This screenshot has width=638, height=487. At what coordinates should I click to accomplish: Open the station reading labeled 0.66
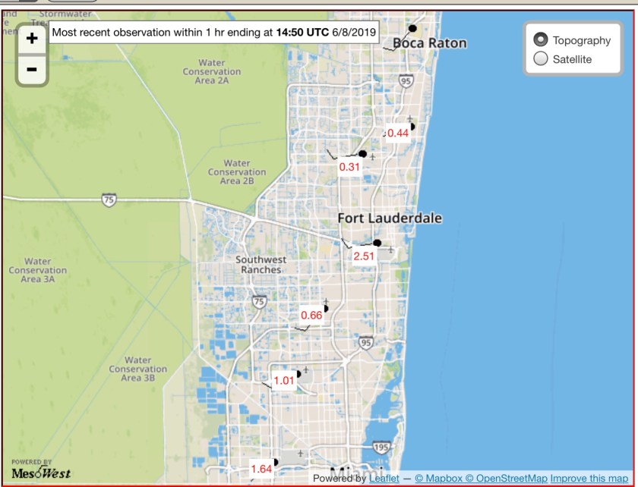[311, 315]
